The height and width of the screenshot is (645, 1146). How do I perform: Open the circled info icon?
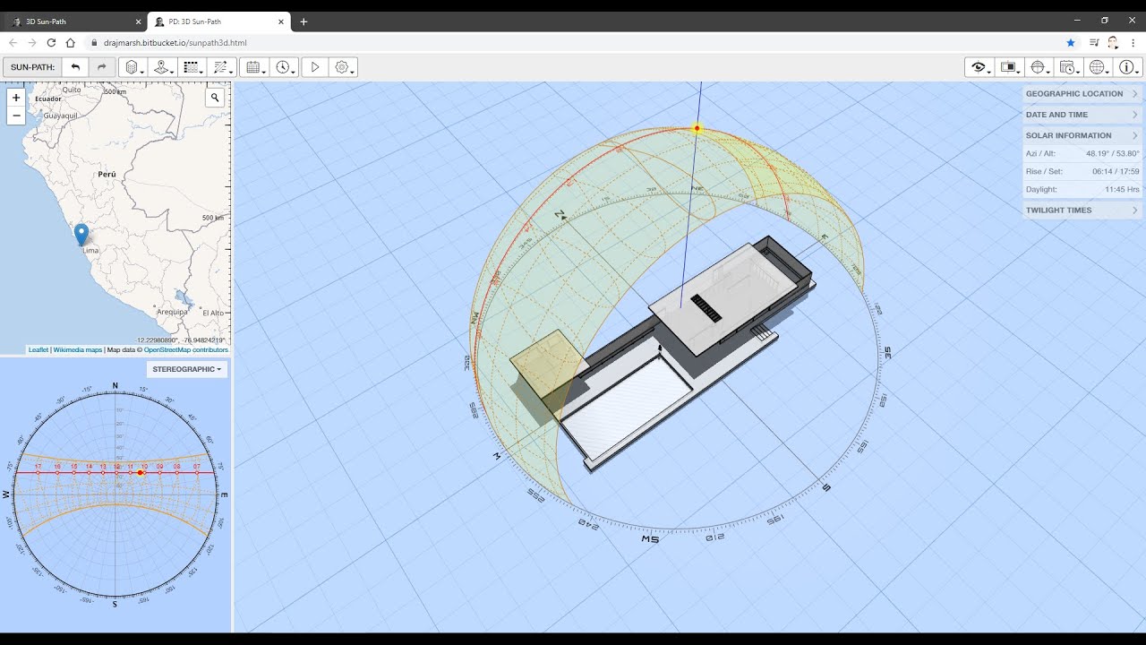point(1126,66)
